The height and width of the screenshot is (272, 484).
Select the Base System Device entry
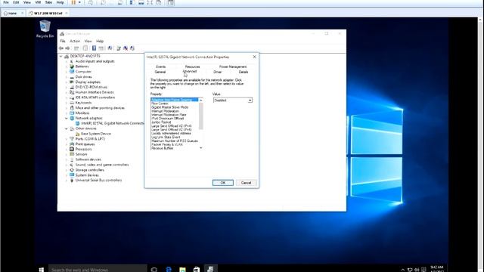[96, 134]
